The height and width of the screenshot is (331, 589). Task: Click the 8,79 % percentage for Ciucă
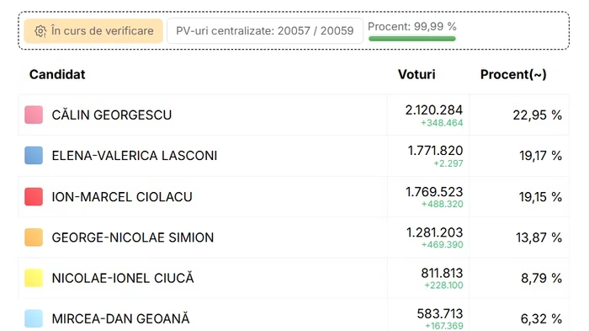tap(541, 278)
